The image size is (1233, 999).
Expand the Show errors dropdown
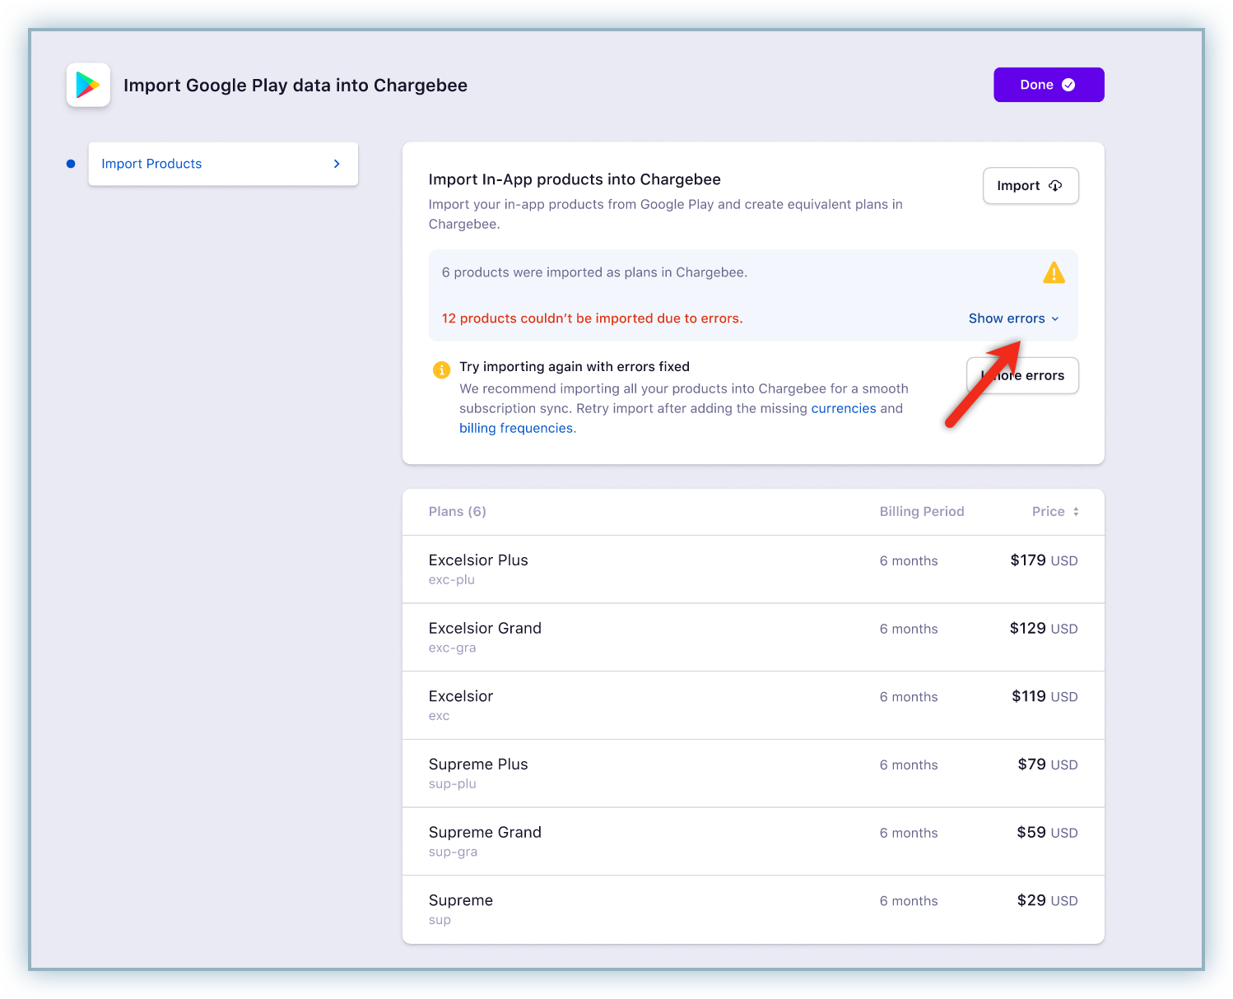click(x=1013, y=318)
